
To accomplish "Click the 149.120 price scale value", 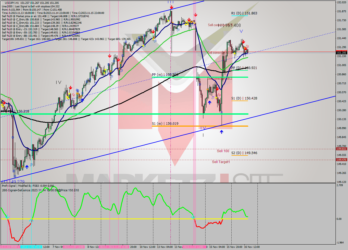I will click(341, 182).
